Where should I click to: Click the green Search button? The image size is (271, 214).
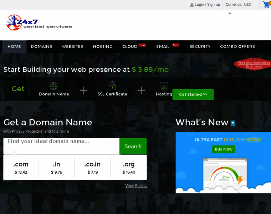(x=133, y=146)
